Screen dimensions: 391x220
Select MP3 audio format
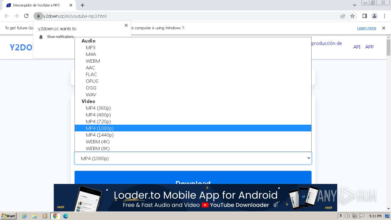click(x=193, y=47)
